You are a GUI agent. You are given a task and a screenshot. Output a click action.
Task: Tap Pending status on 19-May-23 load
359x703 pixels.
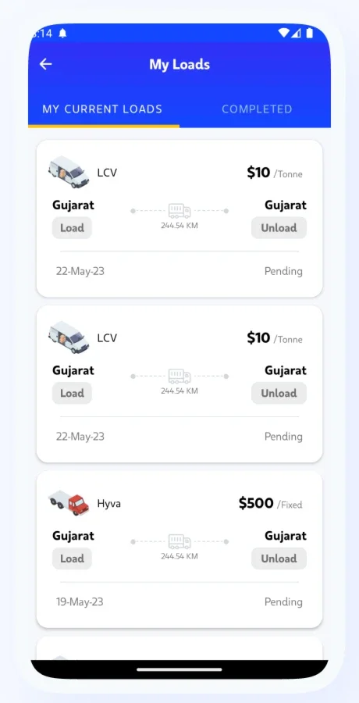point(283,601)
